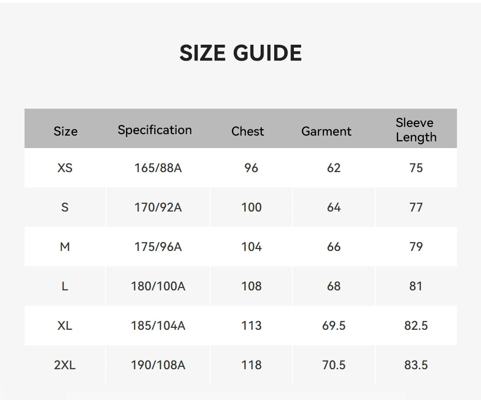Click specification 165/88A cell
Viewport: 481px width, 400px height.
point(158,168)
